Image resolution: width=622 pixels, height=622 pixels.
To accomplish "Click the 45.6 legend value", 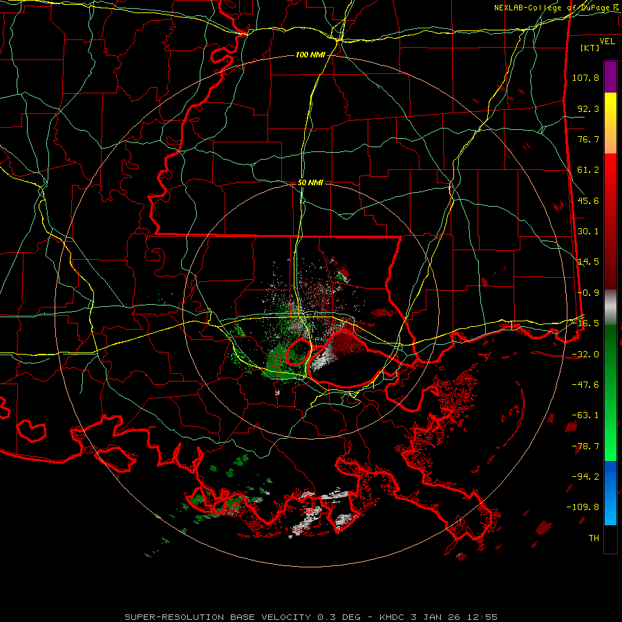I will [x=588, y=200].
